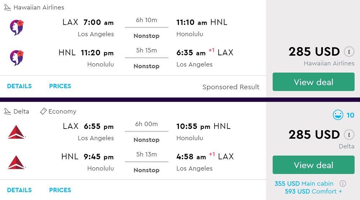This screenshot has width=360, height=200.
Task: Click the Economy fare tag icon
Action: point(43,111)
